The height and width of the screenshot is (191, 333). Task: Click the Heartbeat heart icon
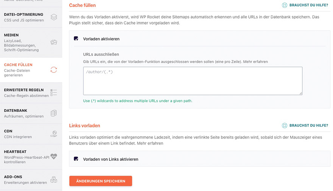pos(54,156)
